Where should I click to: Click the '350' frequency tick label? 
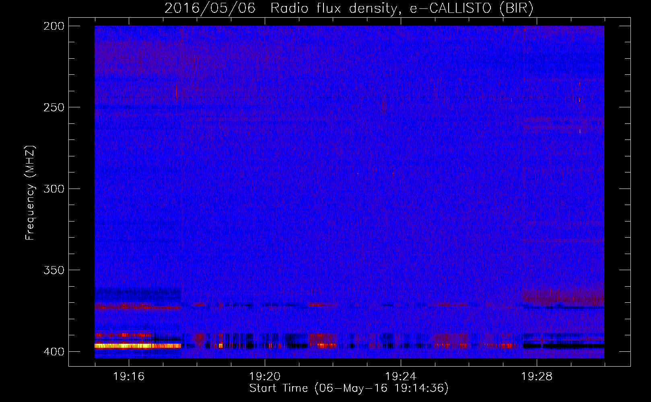54,270
